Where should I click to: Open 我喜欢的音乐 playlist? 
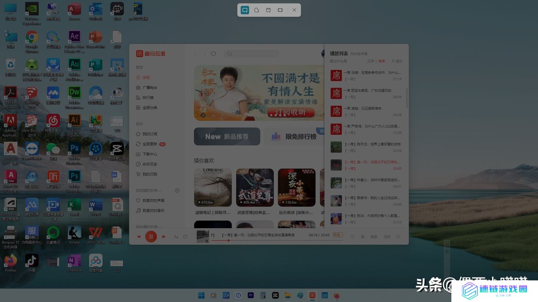point(150,210)
